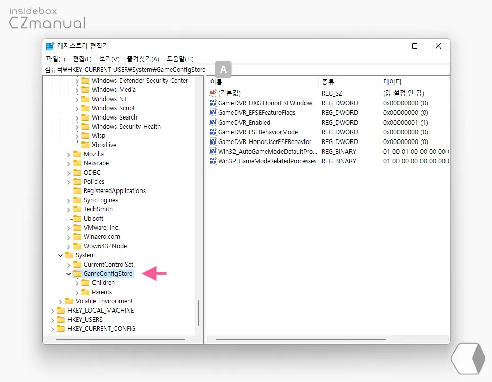Open the 파일(F) menu
Image resolution: width=492 pixels, height=382 pixels.
55,59
